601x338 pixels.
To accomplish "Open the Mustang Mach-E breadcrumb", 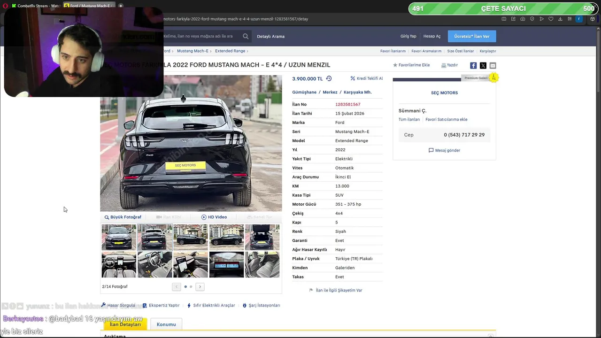I will point(193,51).
